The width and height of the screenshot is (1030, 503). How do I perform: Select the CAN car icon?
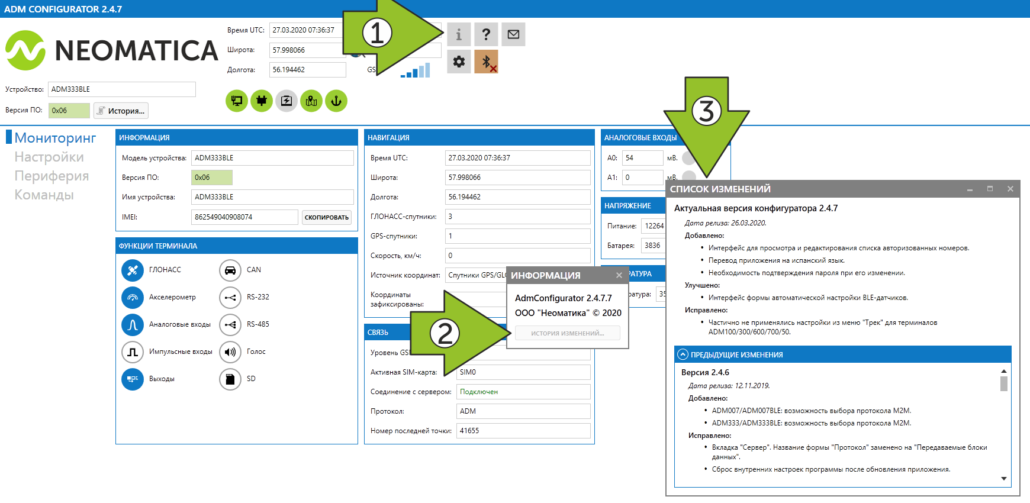pos(230,270)
